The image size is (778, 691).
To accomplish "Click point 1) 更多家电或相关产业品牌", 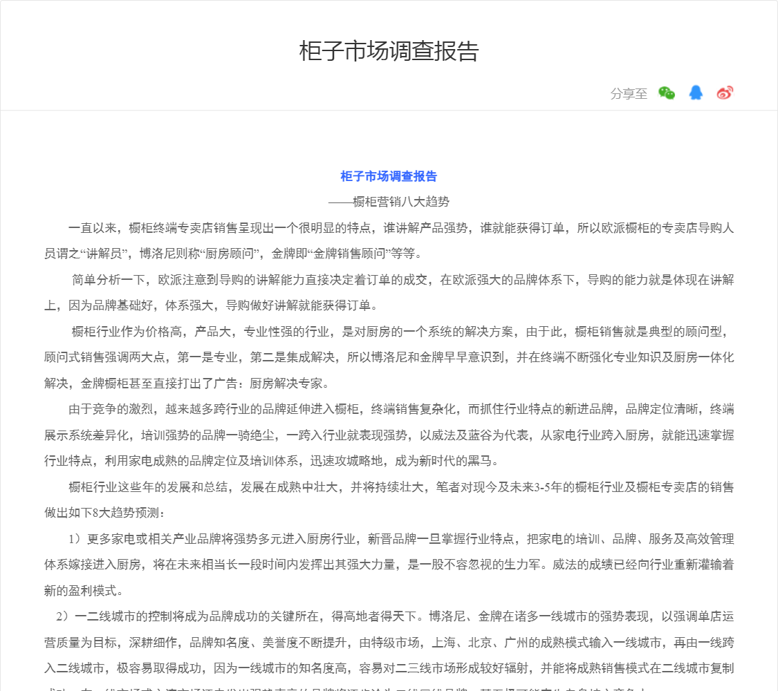I will (x=389, y=565).
